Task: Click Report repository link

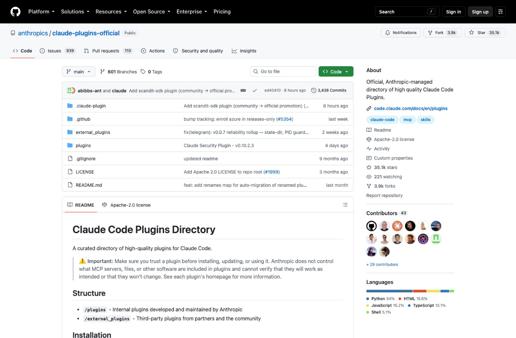Action: click(384, 195)
